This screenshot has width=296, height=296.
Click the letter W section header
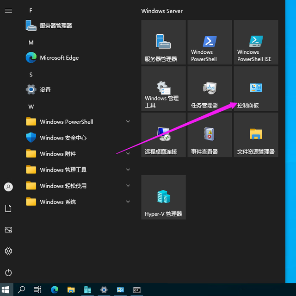pos(31,107)
